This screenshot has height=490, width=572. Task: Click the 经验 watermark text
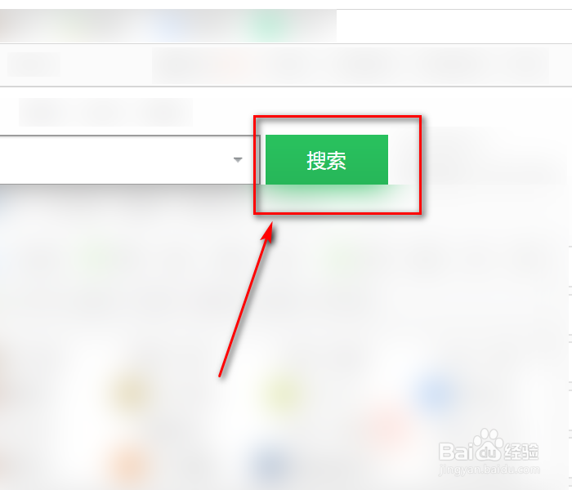click(x=521, y=452)
